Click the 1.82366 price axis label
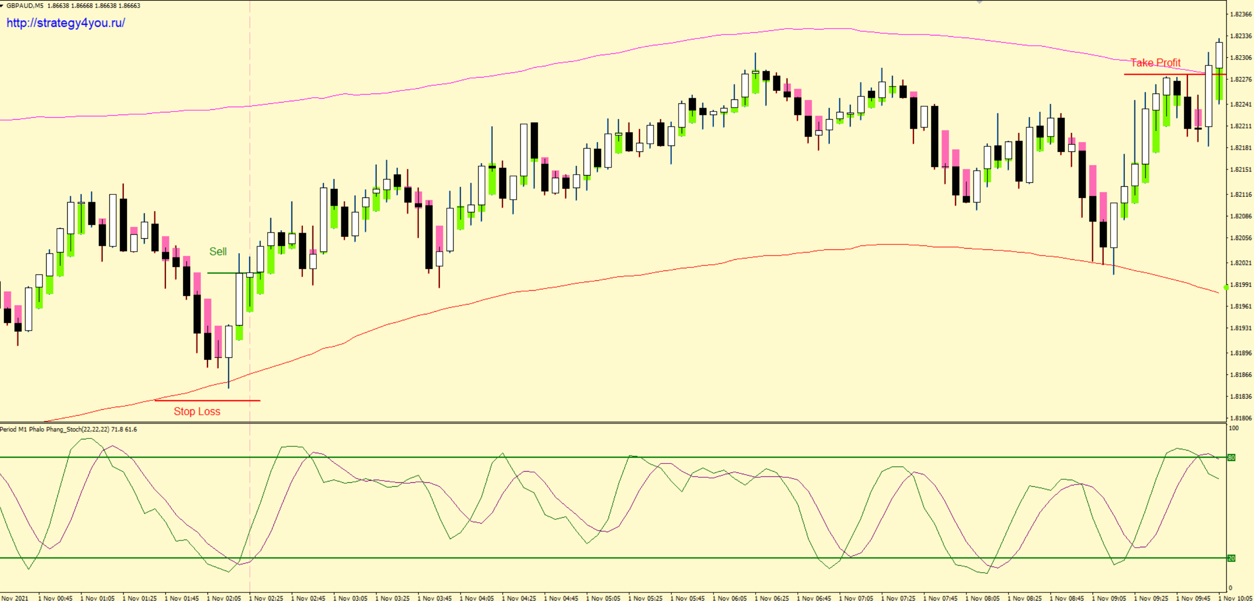Viewport: 1254px width, 601px height. click(1241, 14)
